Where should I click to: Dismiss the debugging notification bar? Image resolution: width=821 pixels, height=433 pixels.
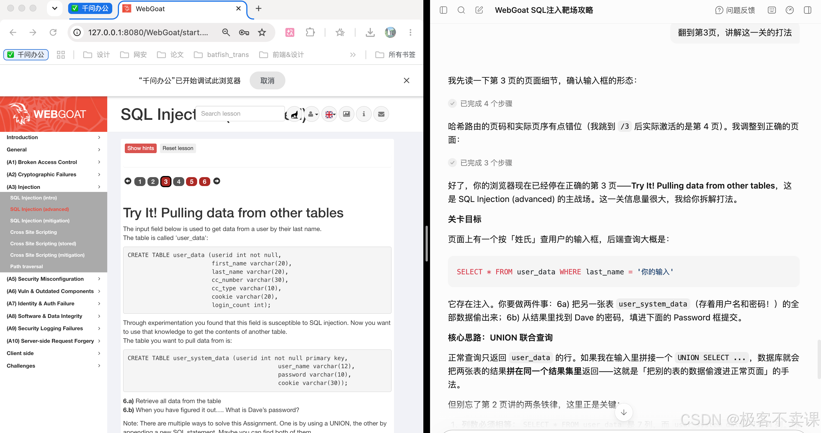(406, 81)
